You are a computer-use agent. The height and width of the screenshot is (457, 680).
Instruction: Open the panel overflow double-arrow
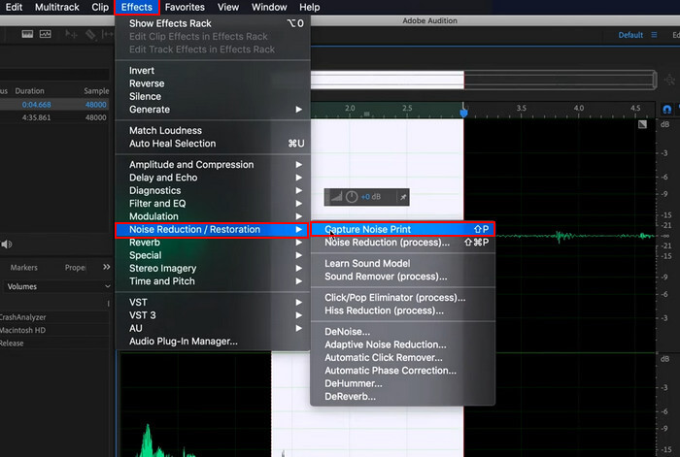point(106,267)
